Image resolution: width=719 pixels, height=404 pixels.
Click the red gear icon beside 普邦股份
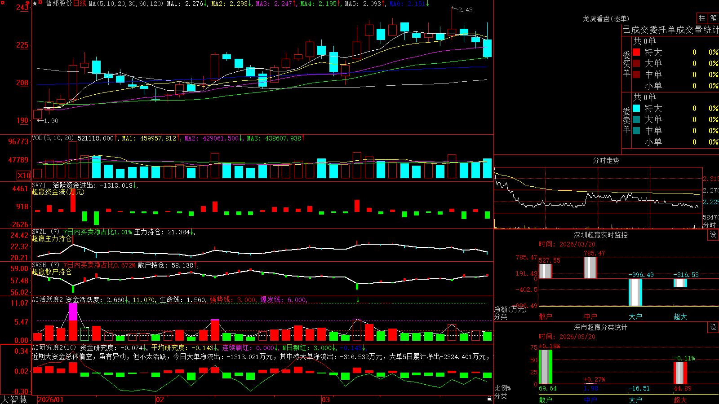point(40,3)
